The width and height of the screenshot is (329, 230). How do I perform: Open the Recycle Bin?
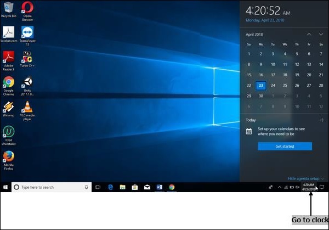[x=8, y=8]
